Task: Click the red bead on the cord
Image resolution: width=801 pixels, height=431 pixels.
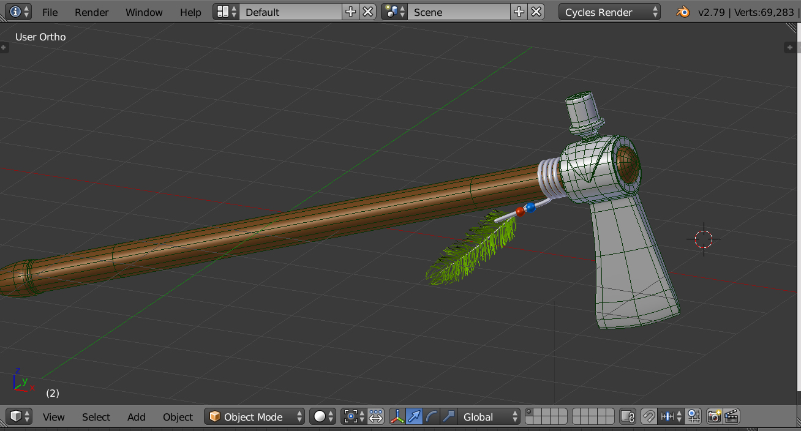Action: (x=521, y=211)
